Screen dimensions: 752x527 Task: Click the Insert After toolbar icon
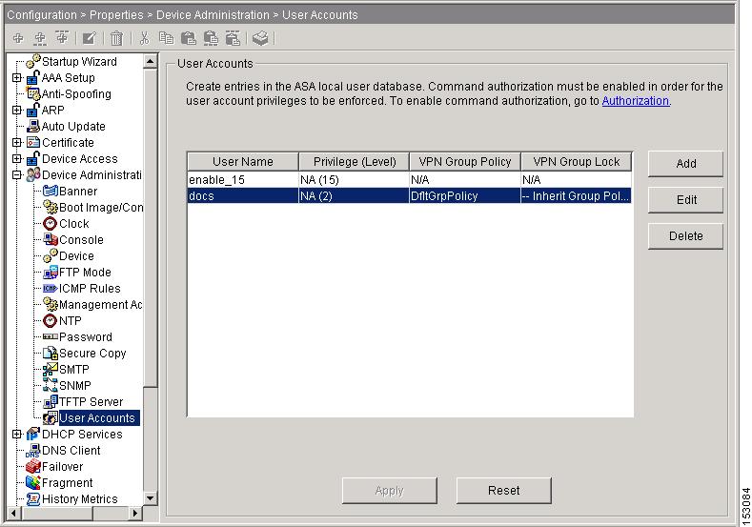tap(62, 37)
